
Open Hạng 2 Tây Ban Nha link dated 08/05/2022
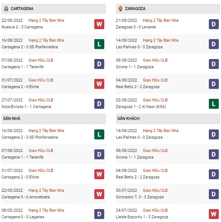coord(46,210)
